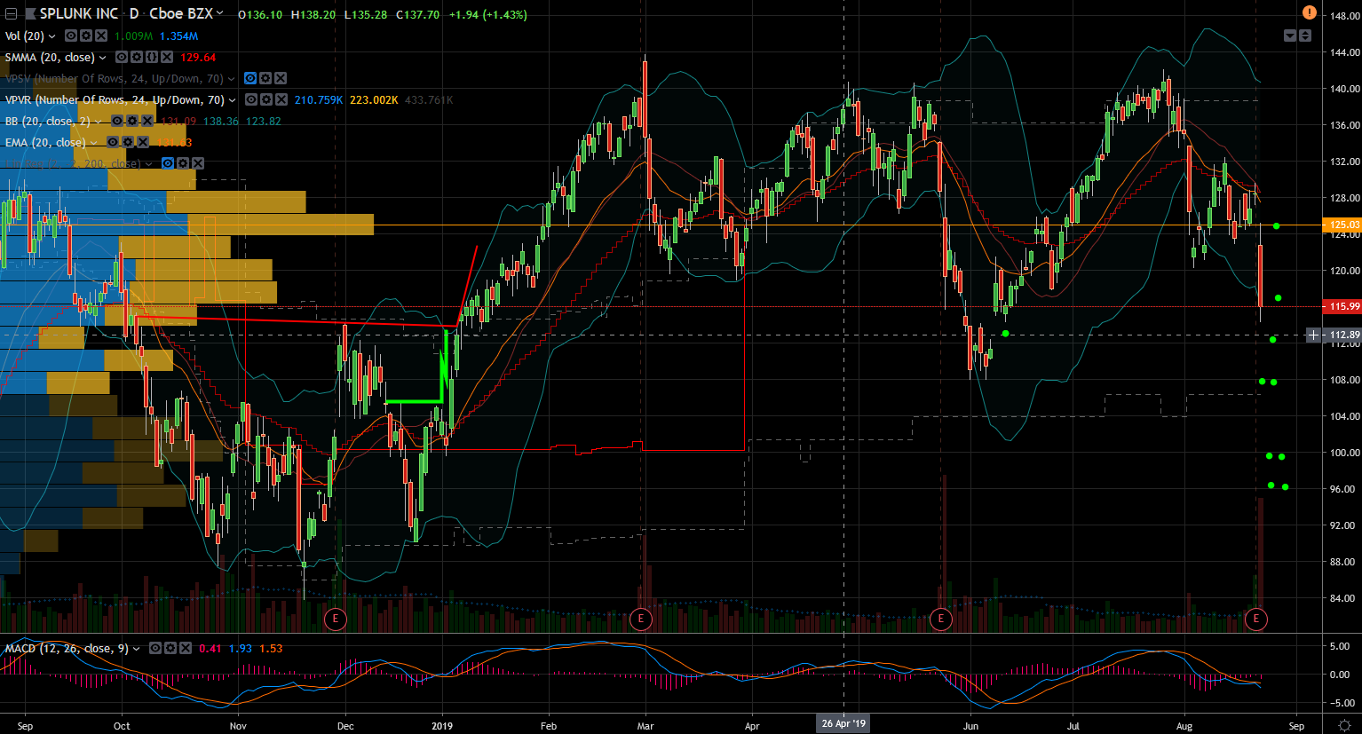Image resolution: width=1362 pixels, height=734 pixels.
Task: Open source code of the SMMA indicator
Action: tap(151, 57)
